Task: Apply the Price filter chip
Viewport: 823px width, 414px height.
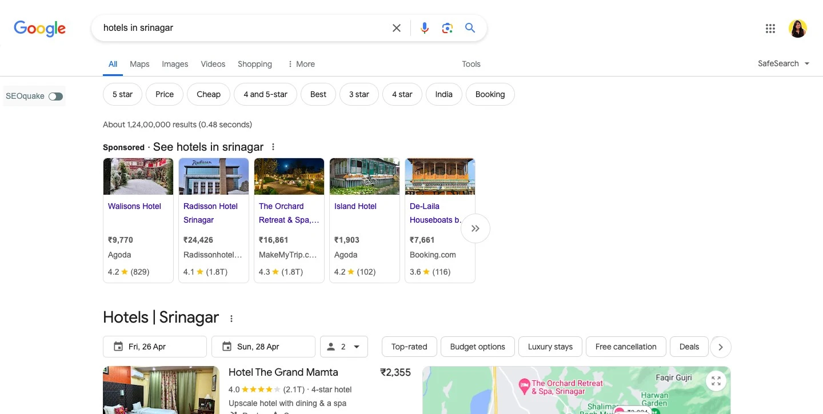Action: point(165,94)
